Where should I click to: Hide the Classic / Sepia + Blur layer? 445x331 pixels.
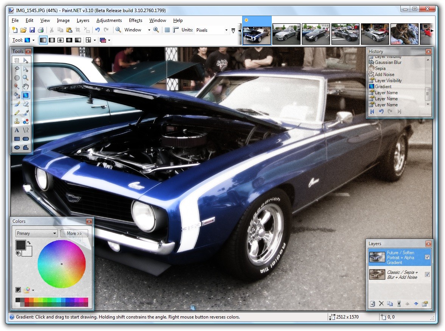coord(428,274)
